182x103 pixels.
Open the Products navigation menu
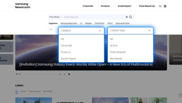pos(105,6)
